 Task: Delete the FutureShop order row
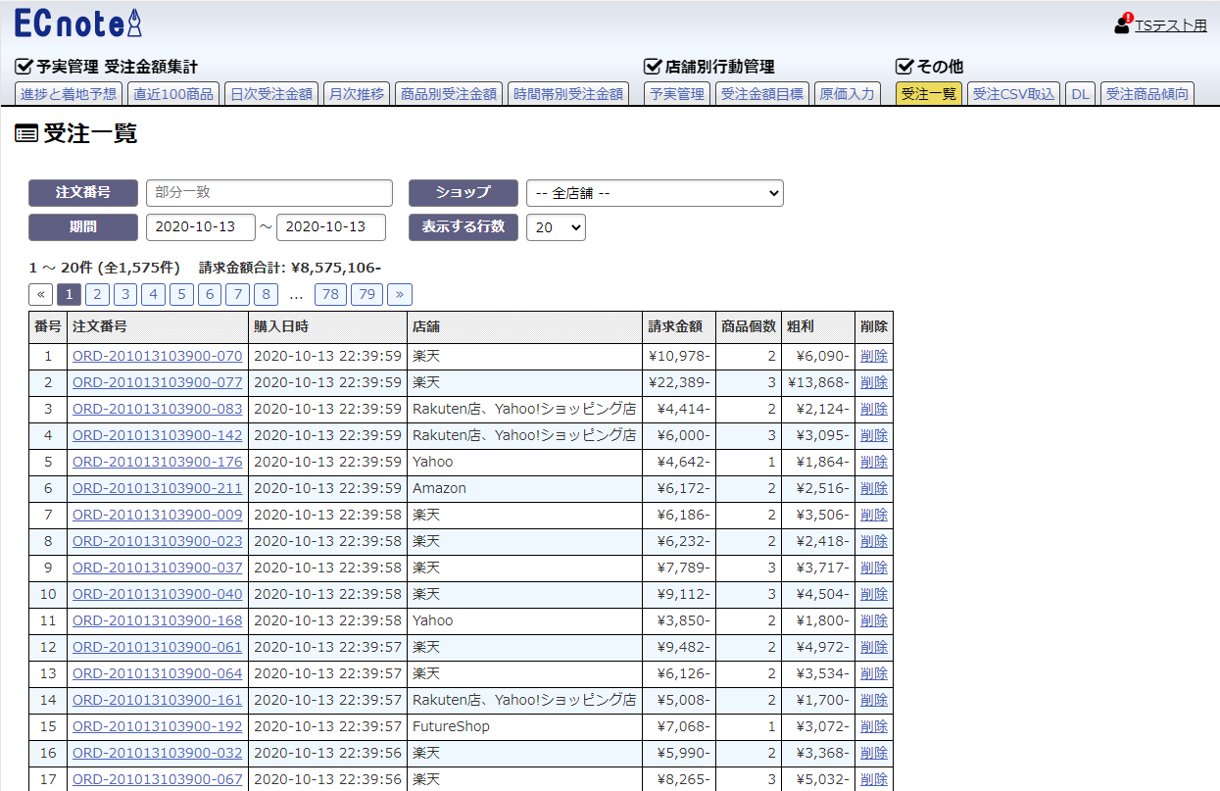tap(874, 726)
